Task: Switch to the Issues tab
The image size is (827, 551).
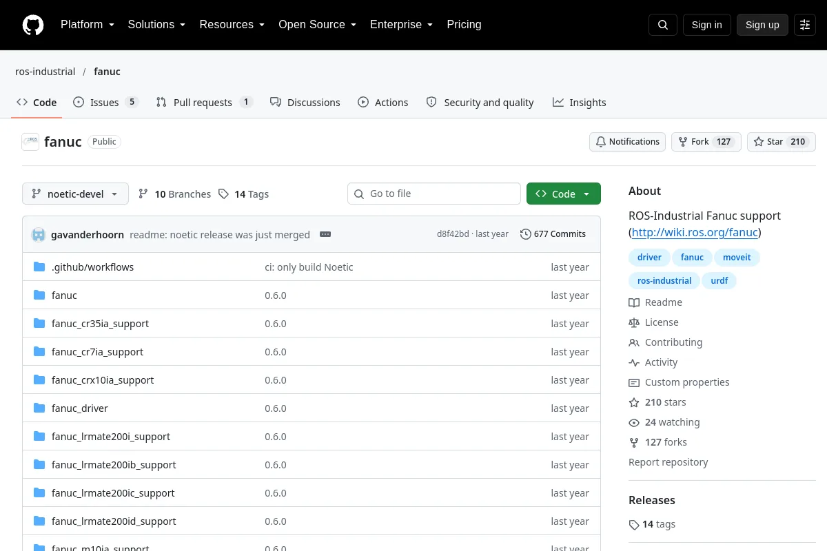Action: click(x=106, y=103)
